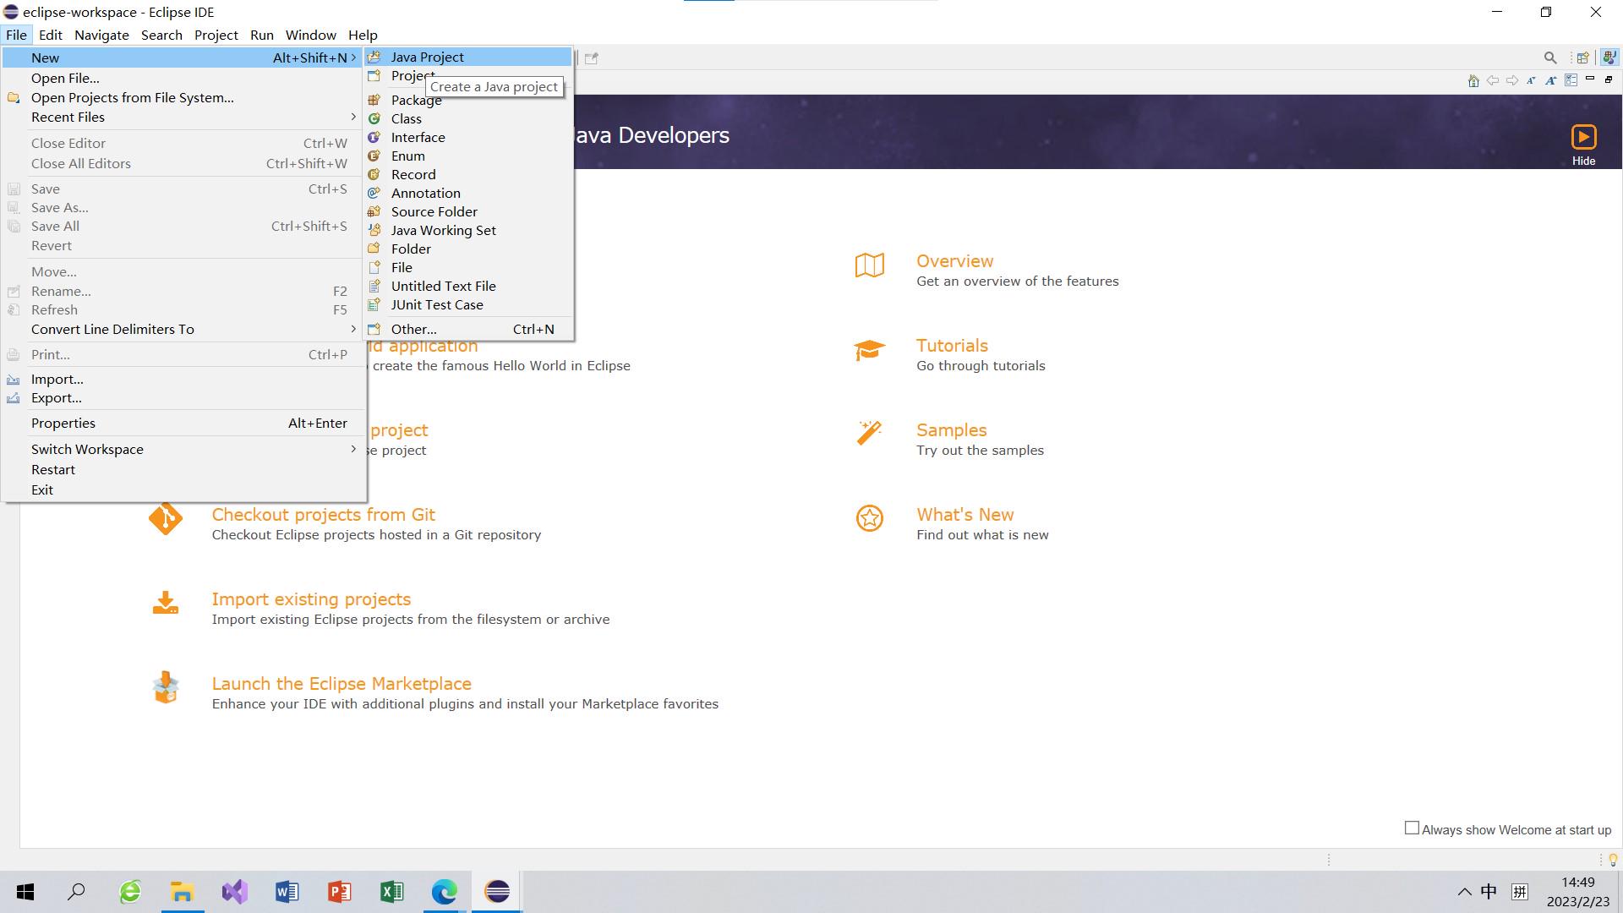
Task: Choose Project... in New submenu
Action: pos(468,75)
